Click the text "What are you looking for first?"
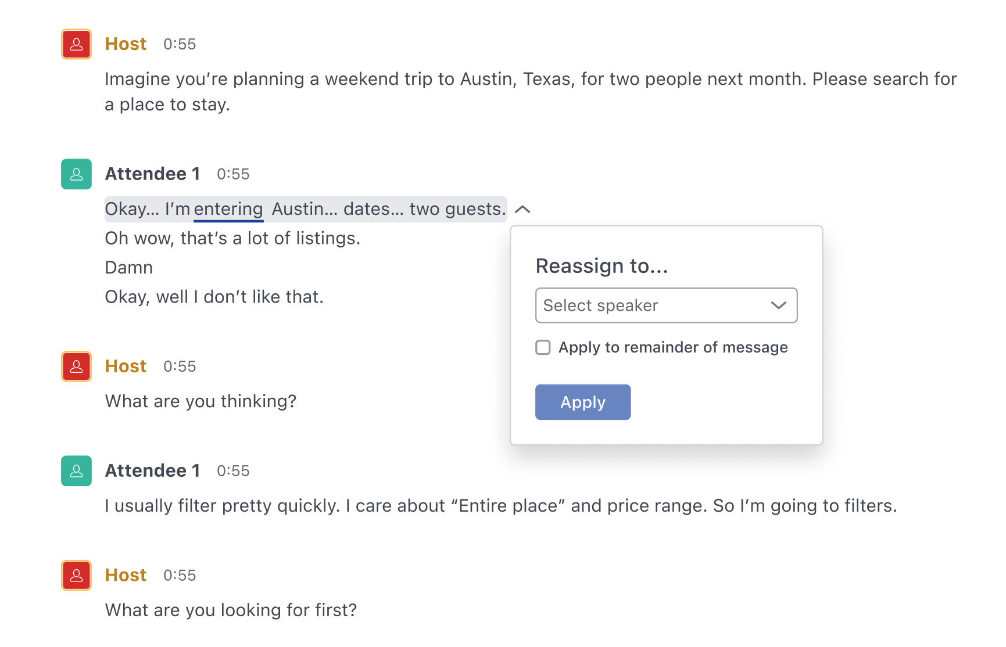The image size is (1006, 647). click(231, 610)
